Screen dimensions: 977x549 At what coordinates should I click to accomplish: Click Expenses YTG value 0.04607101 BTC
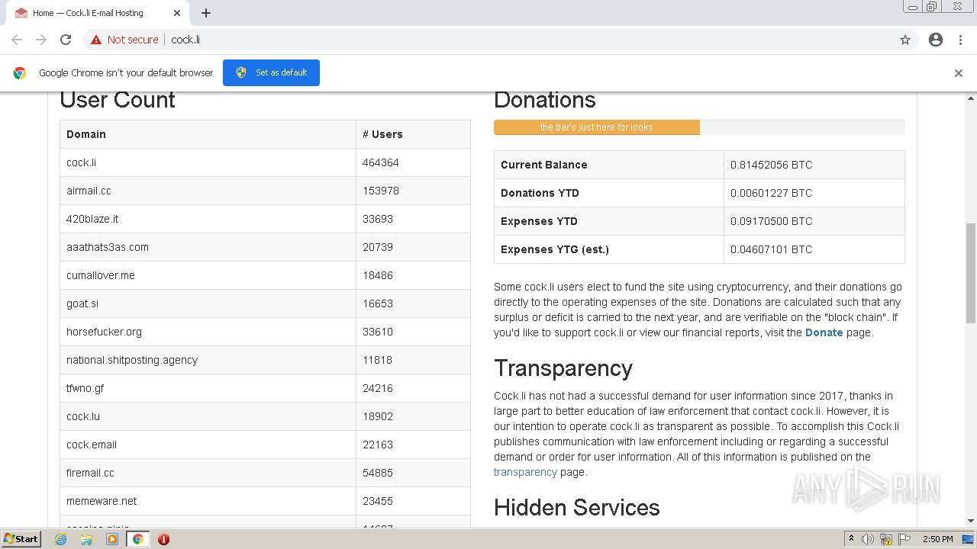coord(771,249)
